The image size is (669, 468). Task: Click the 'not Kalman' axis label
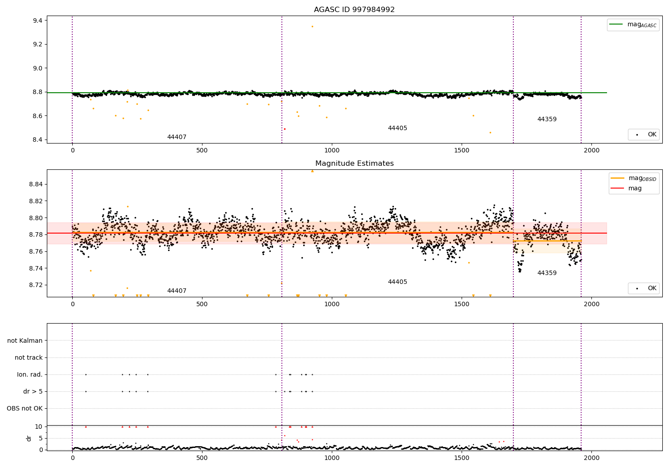click(x=25, y=341)
